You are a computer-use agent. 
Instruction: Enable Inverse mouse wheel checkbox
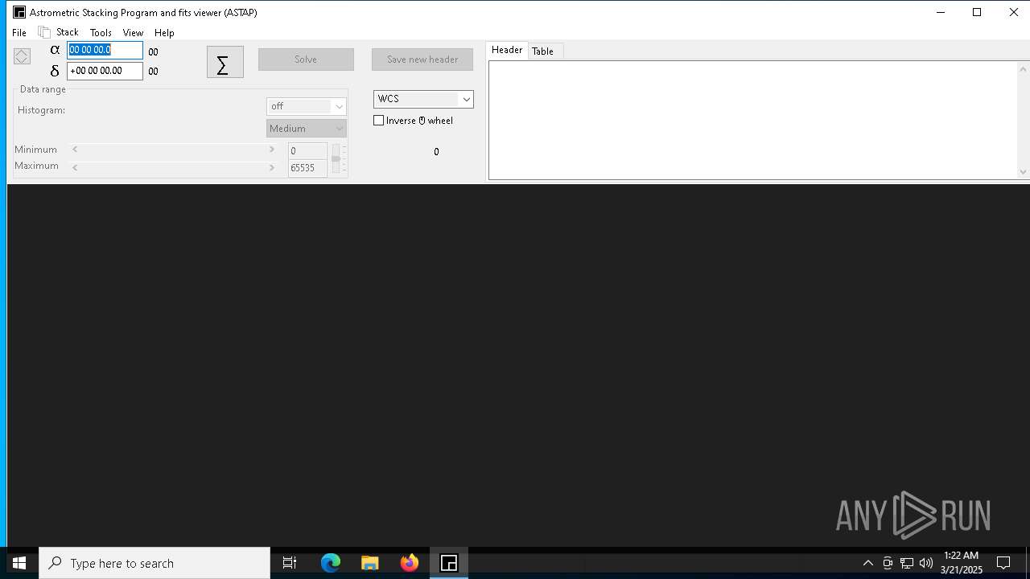point(379,121)
